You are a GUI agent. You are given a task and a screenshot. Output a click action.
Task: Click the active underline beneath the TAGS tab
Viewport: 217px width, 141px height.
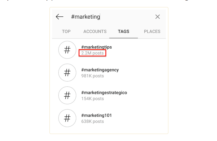124,38
